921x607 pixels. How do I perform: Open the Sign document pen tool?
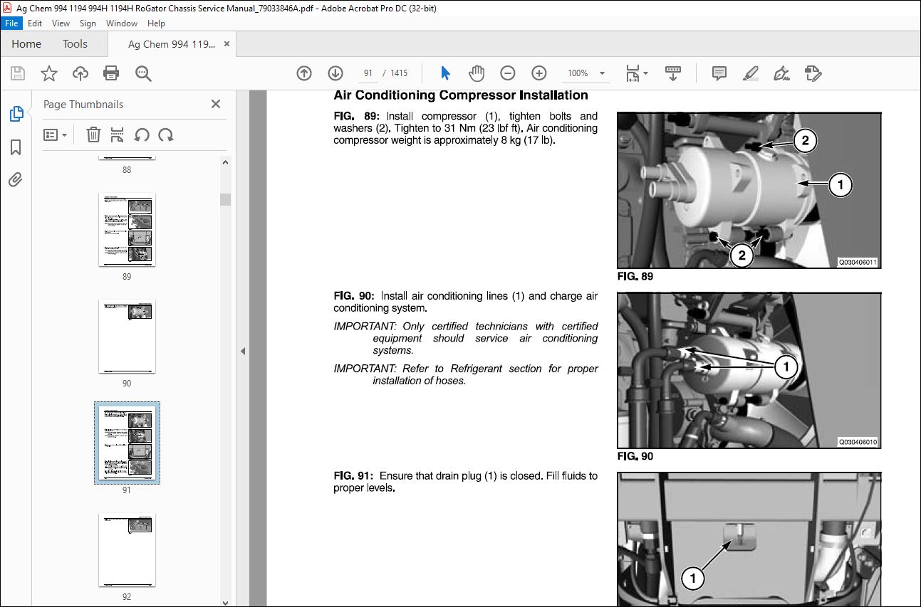tap(781, 73)
